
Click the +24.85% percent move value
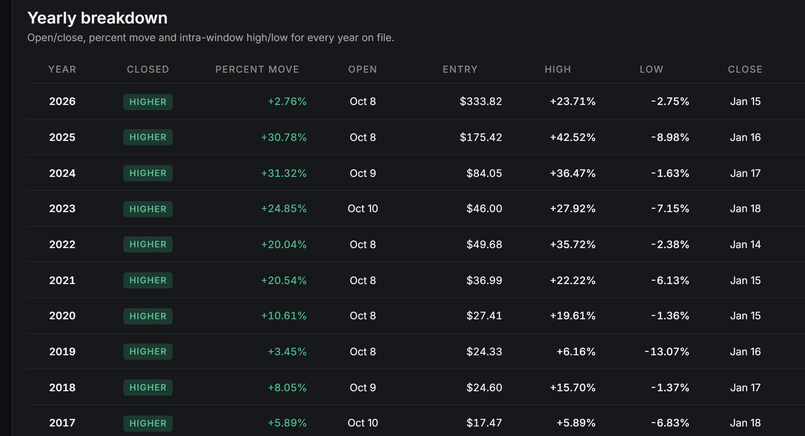(x=284, y=208)
